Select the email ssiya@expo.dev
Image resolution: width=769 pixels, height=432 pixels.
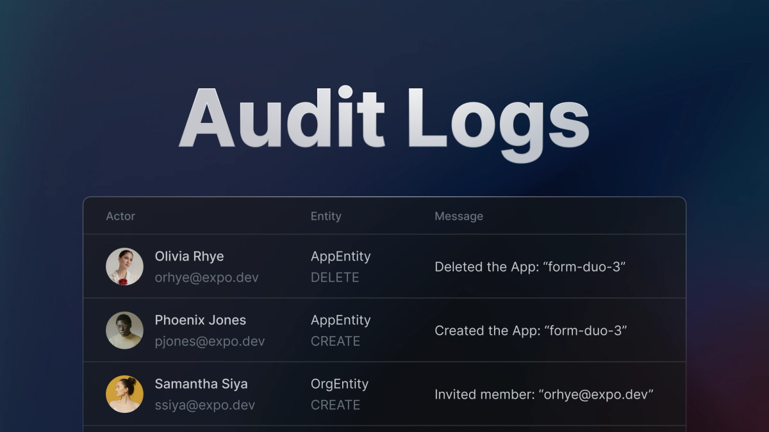pyautogui.click(x=205, y=405)
